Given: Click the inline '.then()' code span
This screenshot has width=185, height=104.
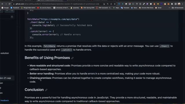Looking at the screenshot, I should [164, 46].
